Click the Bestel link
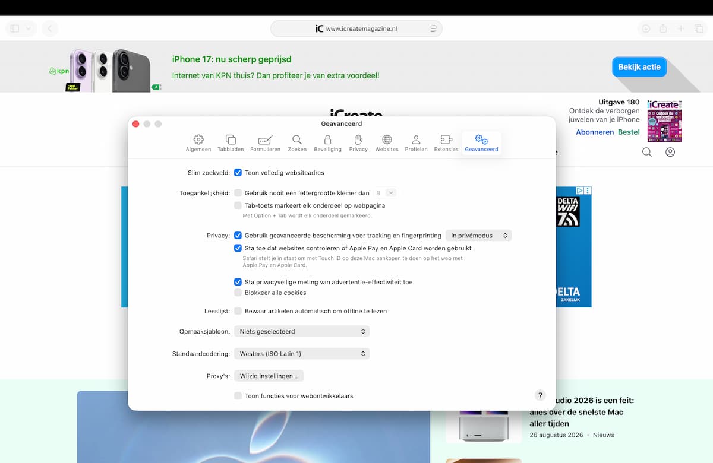The width and height of the screenshot is (713, 463). (x=629, y=132)
